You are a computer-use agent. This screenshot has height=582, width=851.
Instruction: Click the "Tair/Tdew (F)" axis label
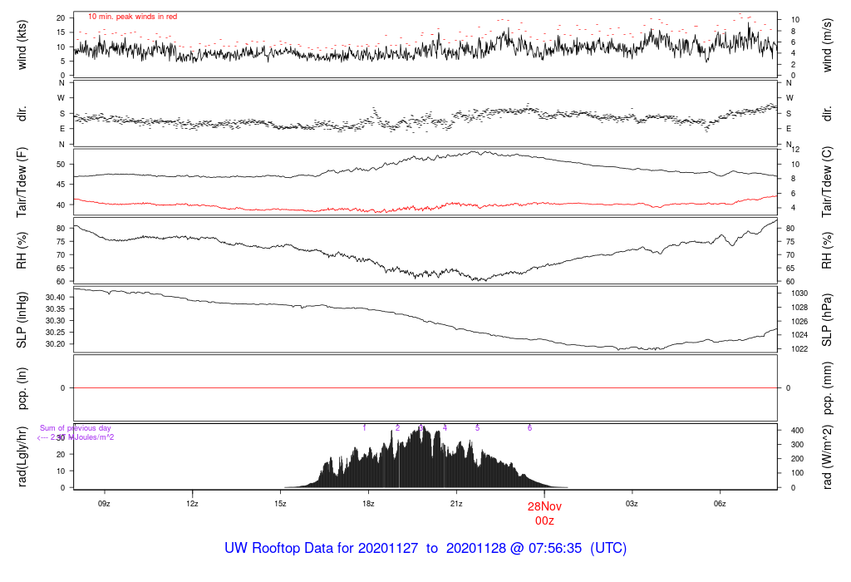coord(22,182)
